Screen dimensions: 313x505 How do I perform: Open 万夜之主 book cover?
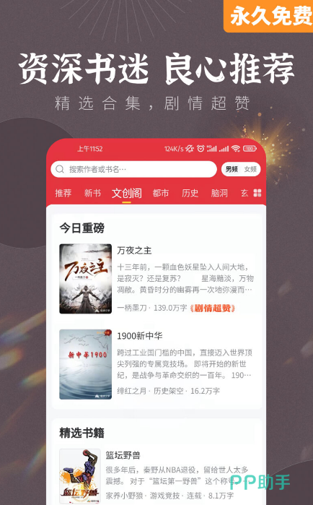(86, 279)
